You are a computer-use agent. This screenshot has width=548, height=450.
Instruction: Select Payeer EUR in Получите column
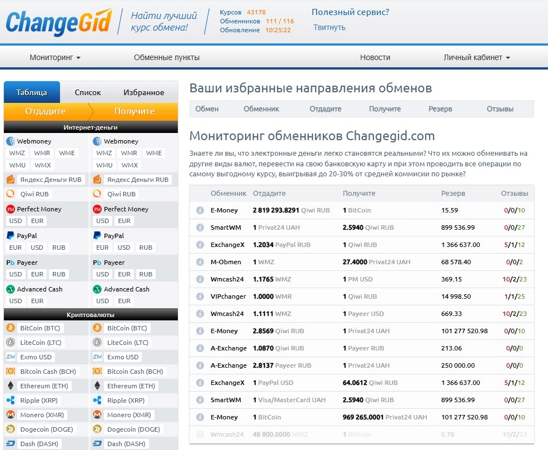coord(124,274)
